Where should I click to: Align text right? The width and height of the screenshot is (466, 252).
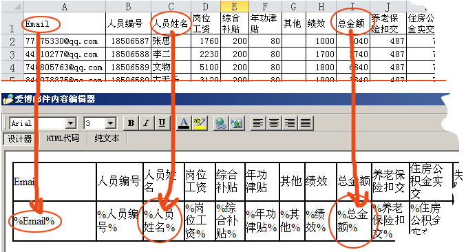click(290, 123)
